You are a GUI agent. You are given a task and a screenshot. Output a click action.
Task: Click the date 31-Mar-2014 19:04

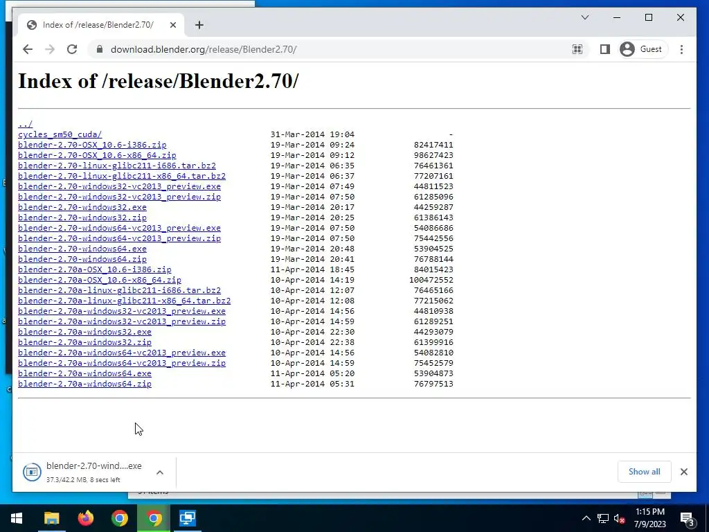click(x=312, y=134)
